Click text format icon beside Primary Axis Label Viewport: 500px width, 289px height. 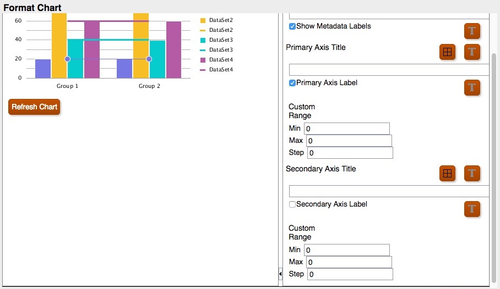472,87
